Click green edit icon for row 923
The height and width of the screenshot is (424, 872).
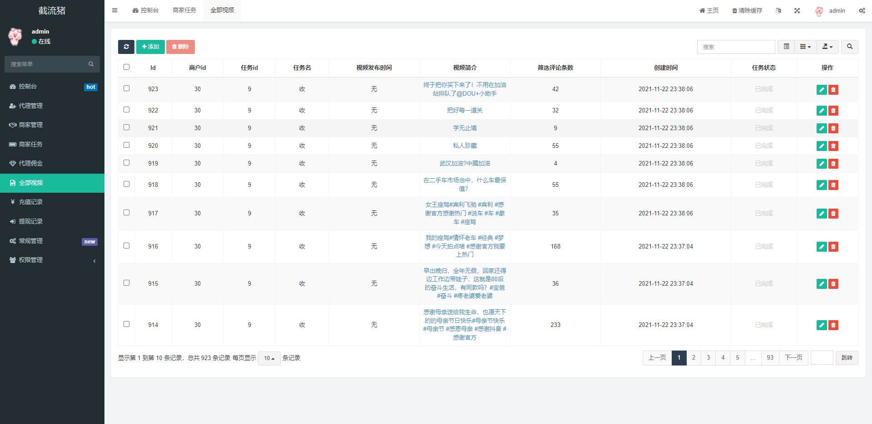pyautogui.click(x=822, y=90)
